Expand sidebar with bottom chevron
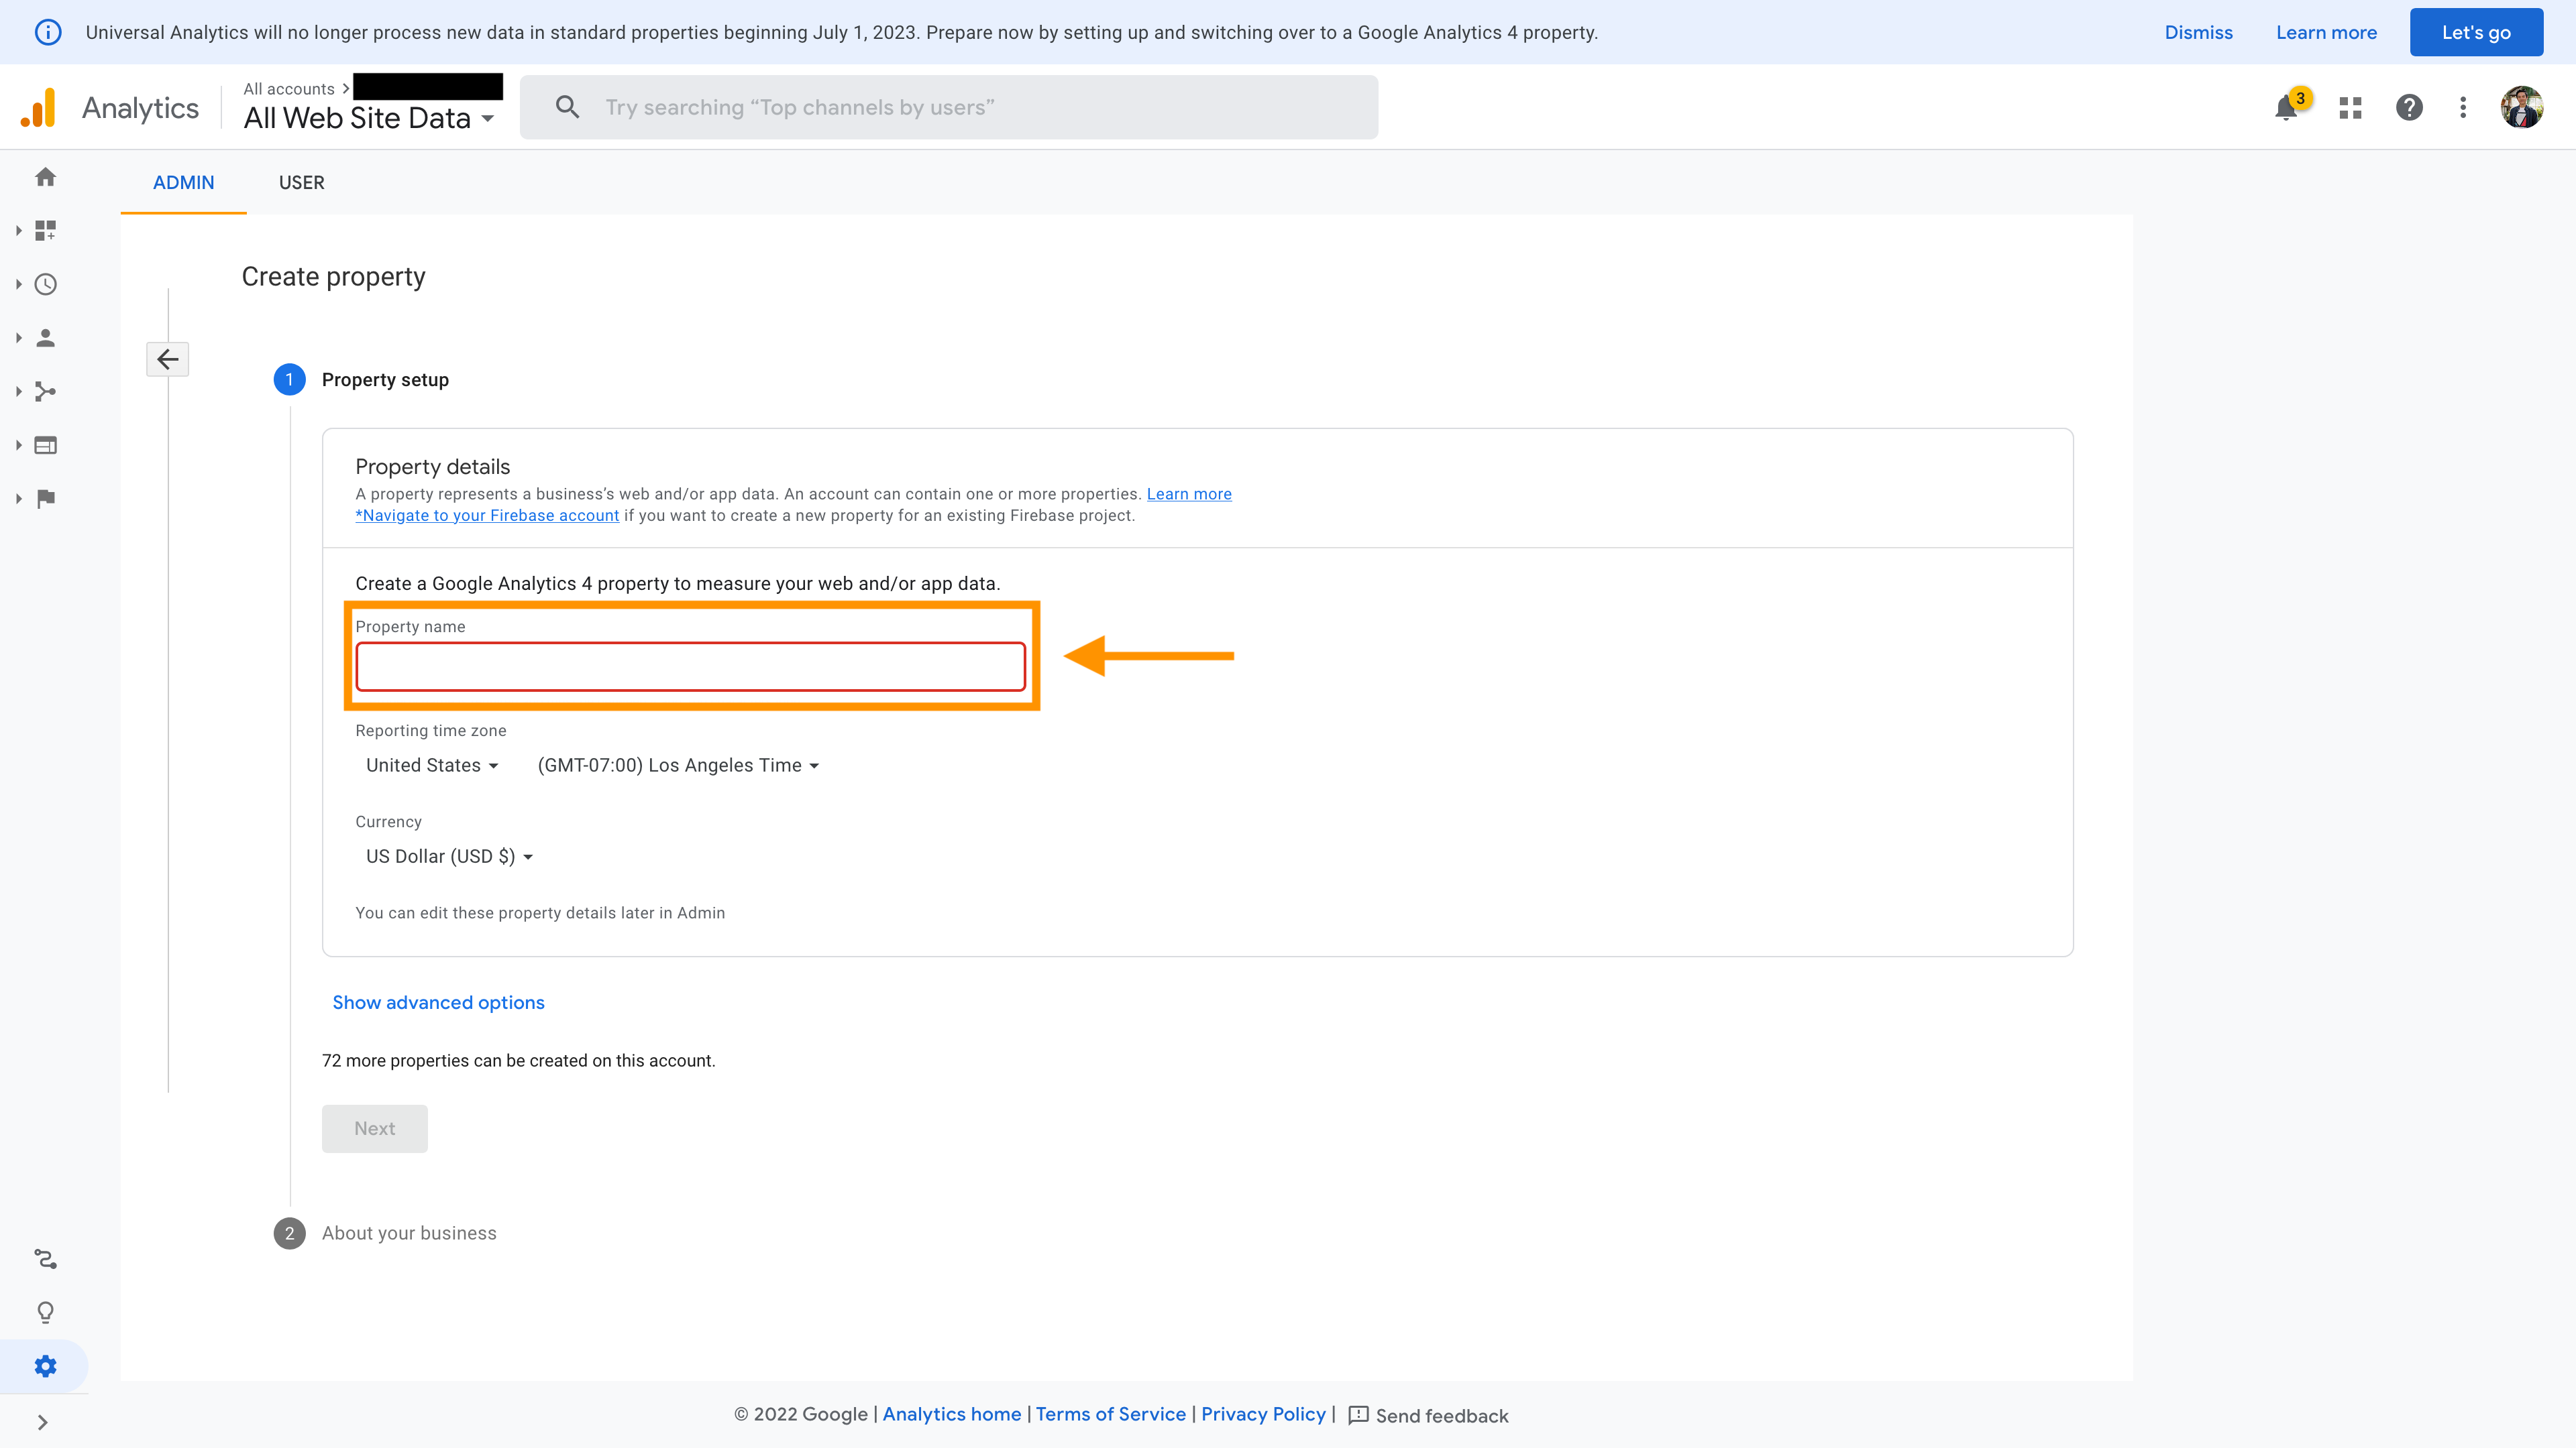 click(42, 1422)
